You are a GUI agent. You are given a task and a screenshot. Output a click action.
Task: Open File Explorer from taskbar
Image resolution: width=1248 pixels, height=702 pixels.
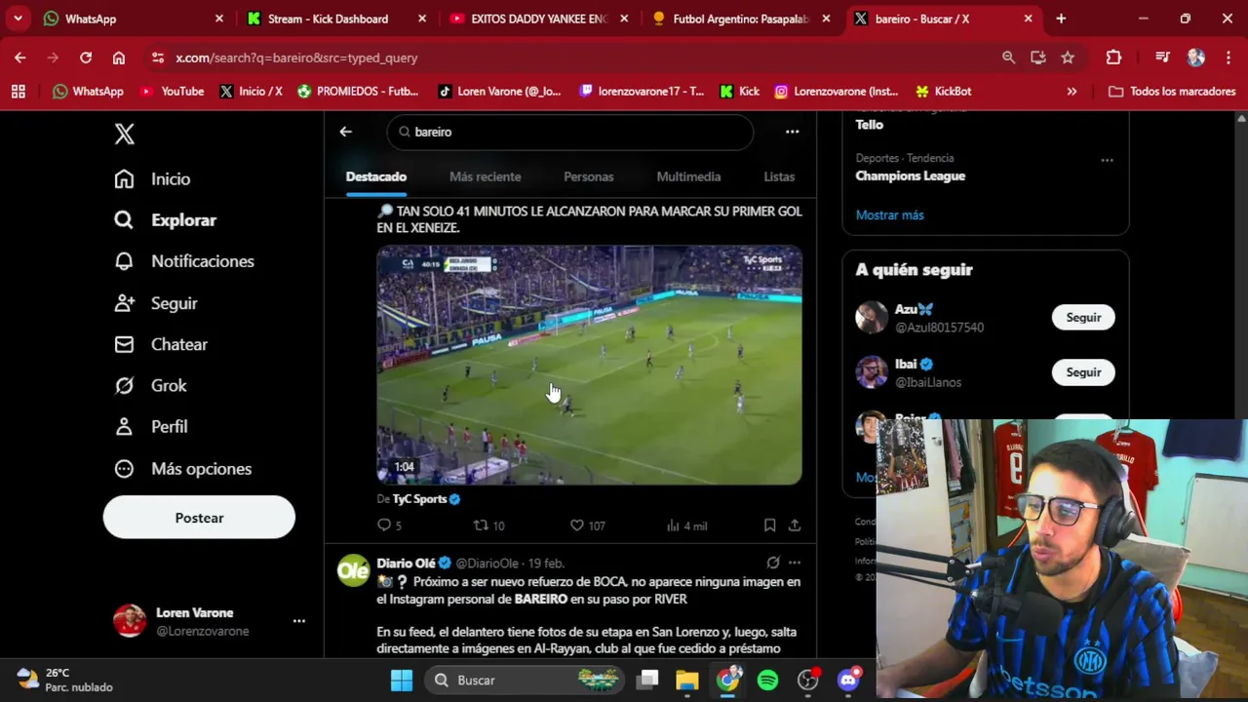(687, 680)
